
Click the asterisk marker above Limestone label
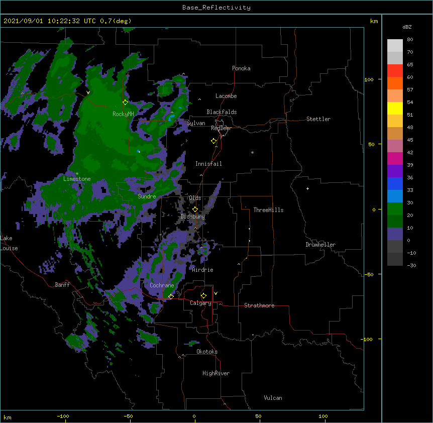77,174
